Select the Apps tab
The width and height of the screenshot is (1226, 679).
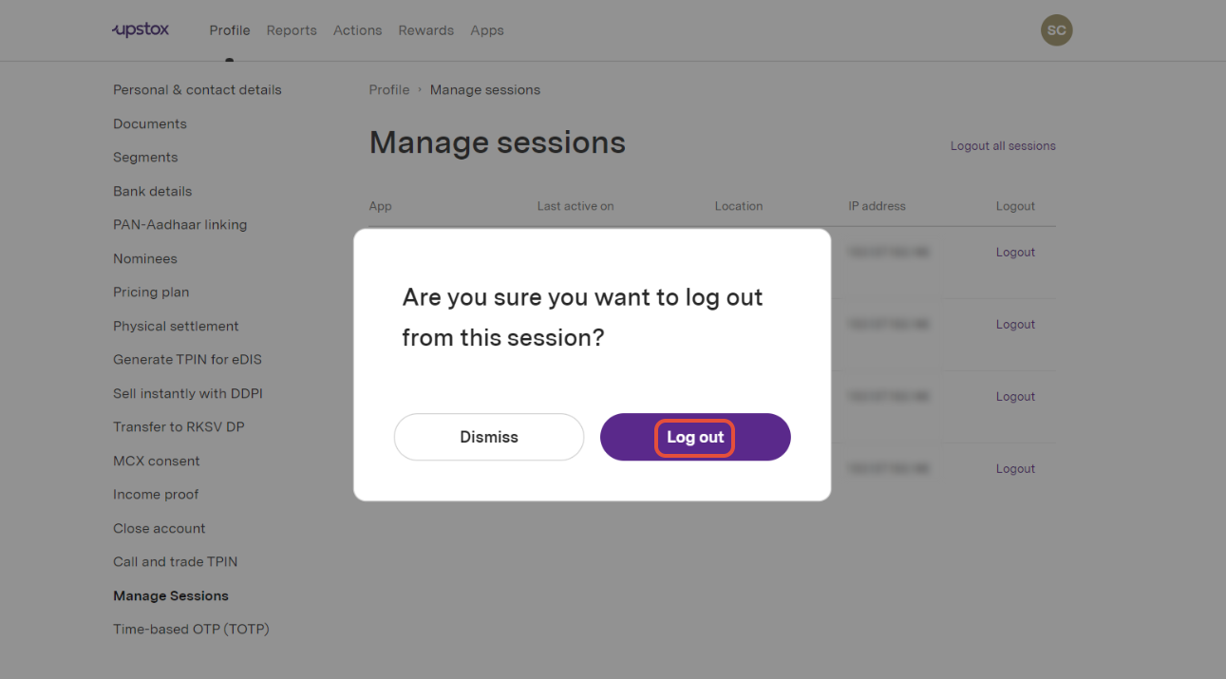487,30
